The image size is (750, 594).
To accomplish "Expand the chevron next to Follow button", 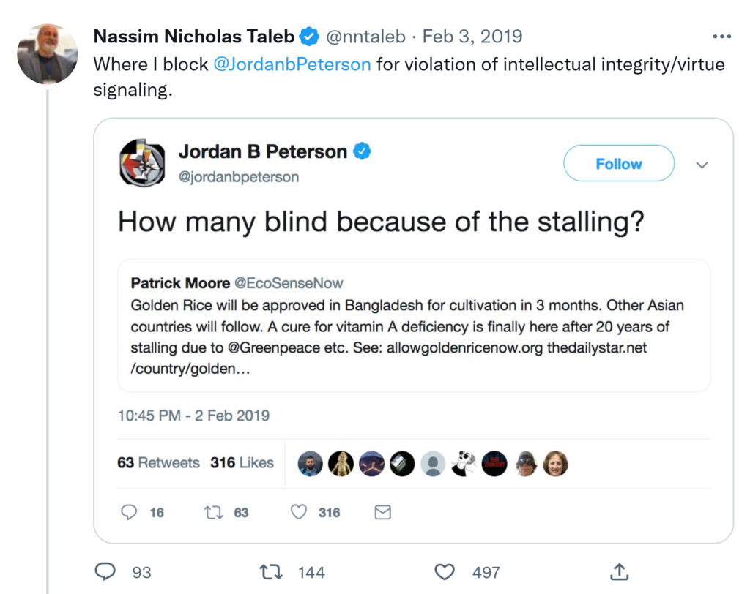I will pyautogui.click(x=702, y=165).
